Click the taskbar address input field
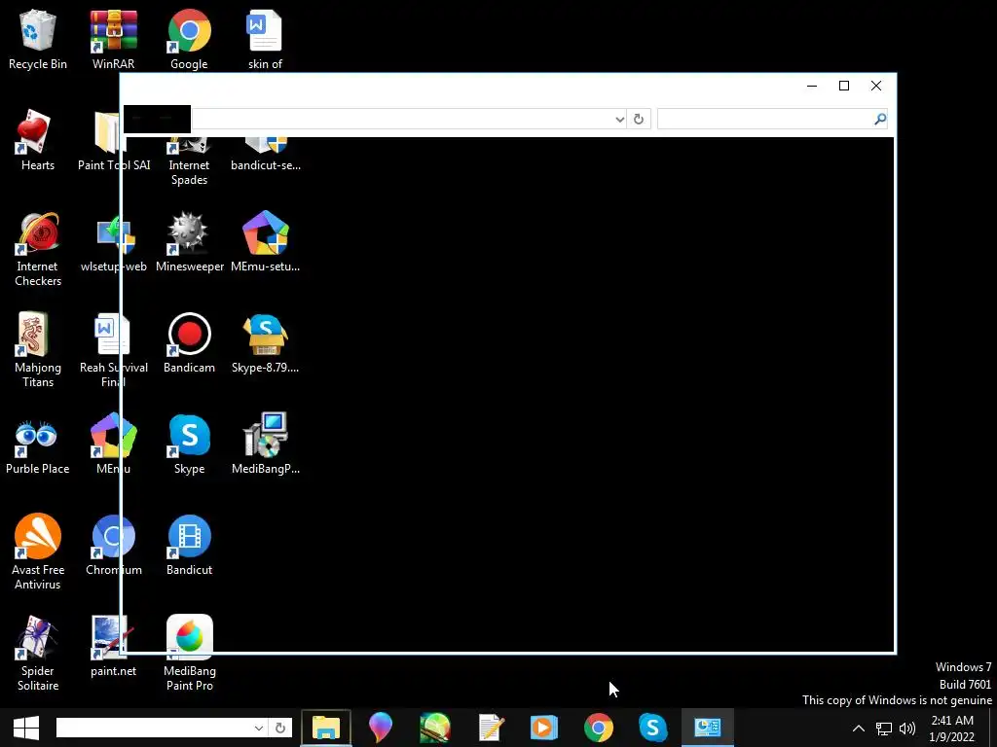The height and width of the screenshot is (747, 997). pyautogui.click(x=154, y=728)
